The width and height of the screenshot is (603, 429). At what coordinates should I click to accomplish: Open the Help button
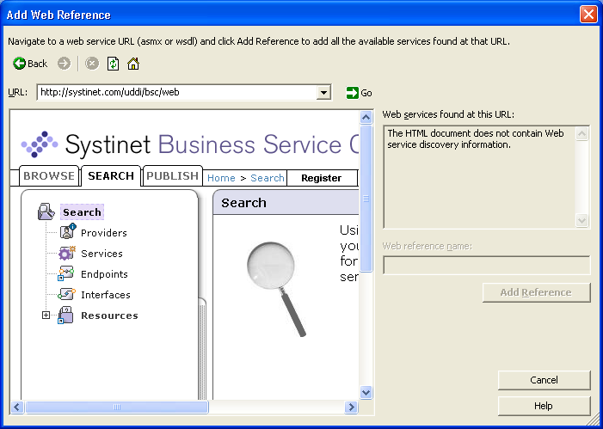click(x=544, y=406)
